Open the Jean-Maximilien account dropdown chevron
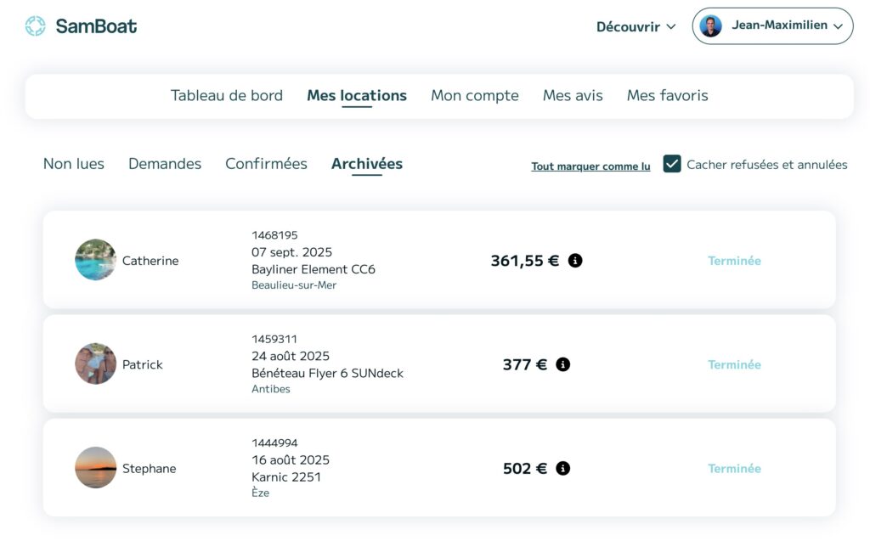 (839, 26)
